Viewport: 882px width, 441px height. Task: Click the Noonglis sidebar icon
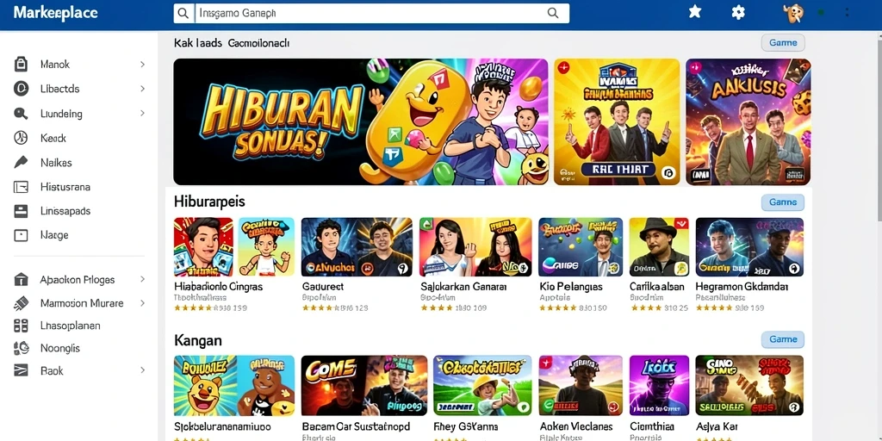21,348
